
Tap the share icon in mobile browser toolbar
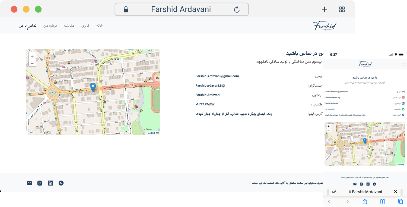tap(365, 201)
